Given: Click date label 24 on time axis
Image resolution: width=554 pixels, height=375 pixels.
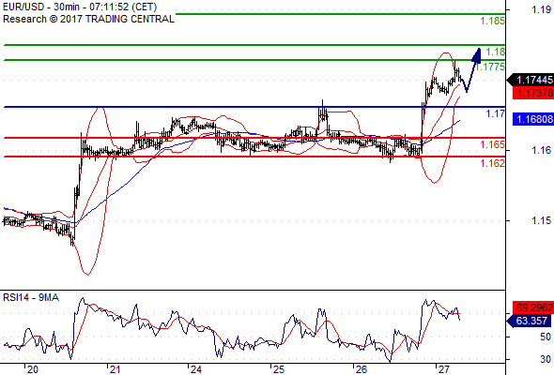Looking at the screenshot, I should tap(195, 369).
